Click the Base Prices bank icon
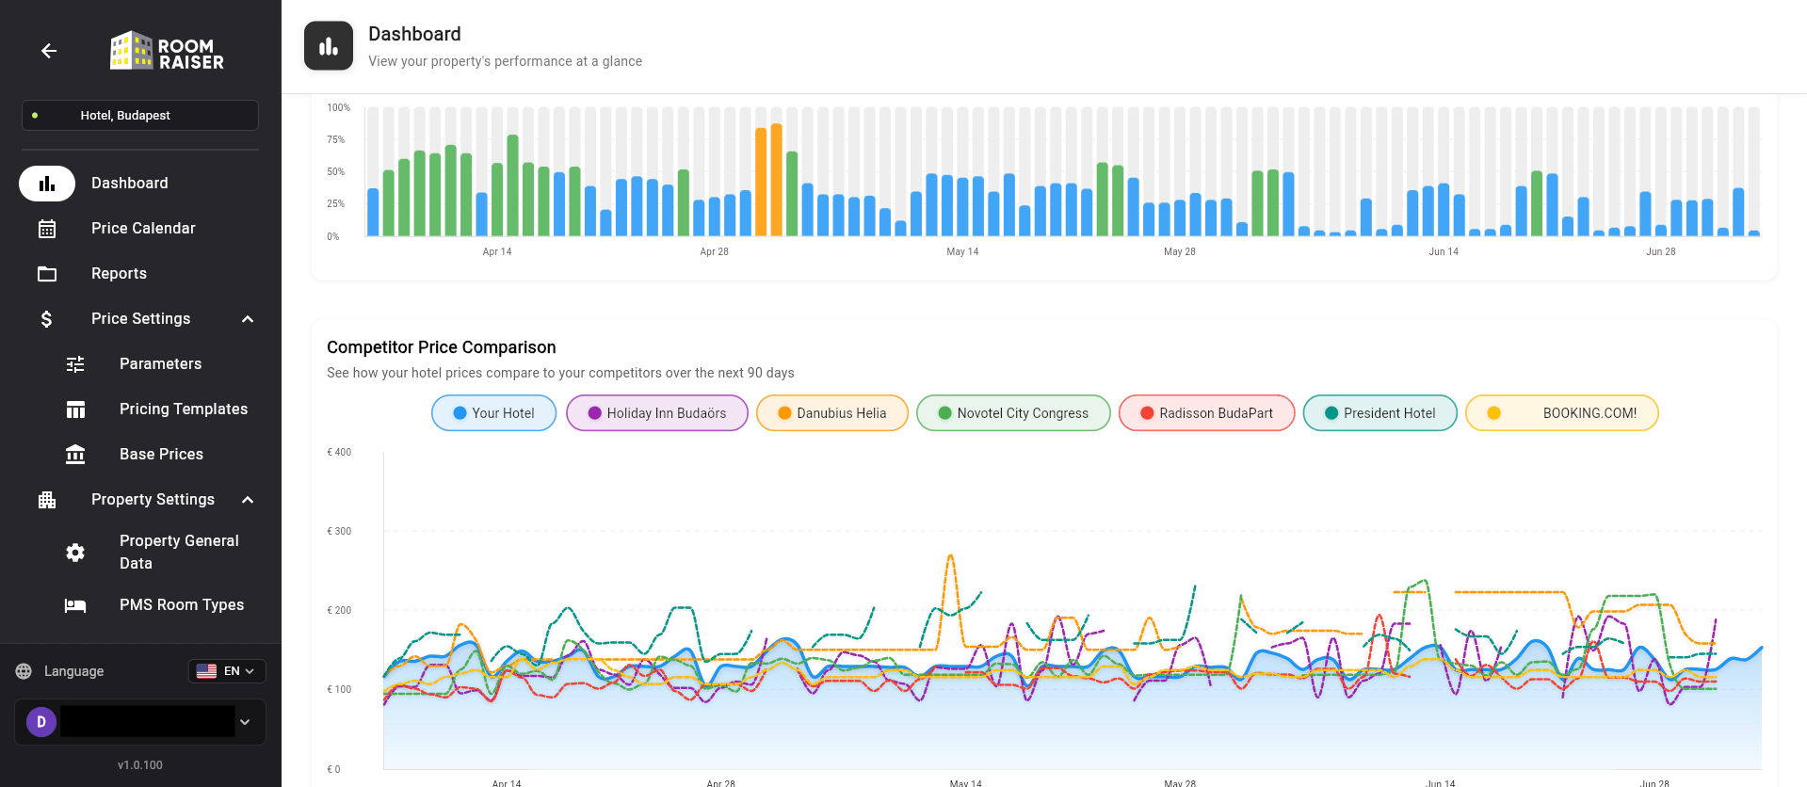 tap(75, 455)
